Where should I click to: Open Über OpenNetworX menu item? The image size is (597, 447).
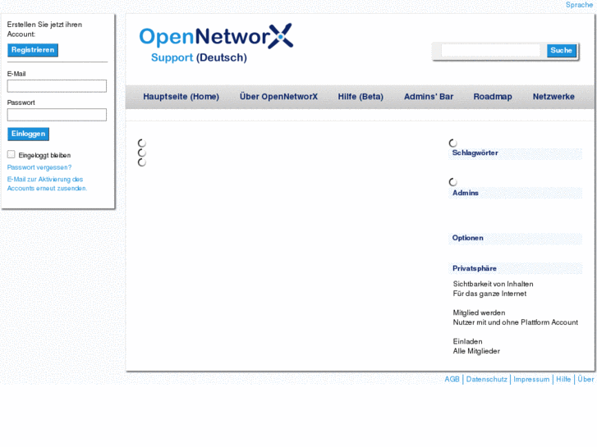[278, 97]
